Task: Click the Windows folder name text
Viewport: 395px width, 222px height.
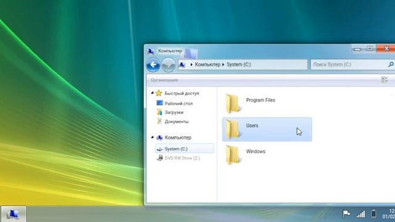Action: [x=256, y=152]
